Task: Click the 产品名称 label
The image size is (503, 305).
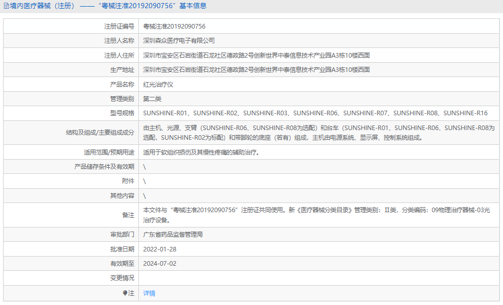Action: point(122,84)
